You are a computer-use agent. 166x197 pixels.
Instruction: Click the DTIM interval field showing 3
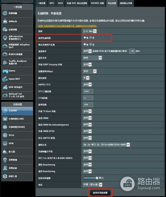88,98
